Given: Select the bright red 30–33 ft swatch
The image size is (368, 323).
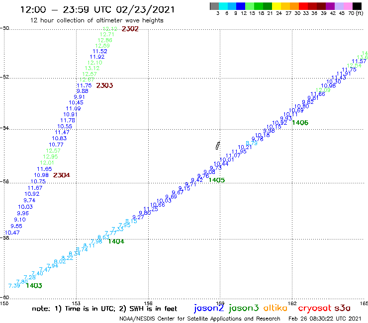Looking at the screenshot, I should [x=303, y=6].
